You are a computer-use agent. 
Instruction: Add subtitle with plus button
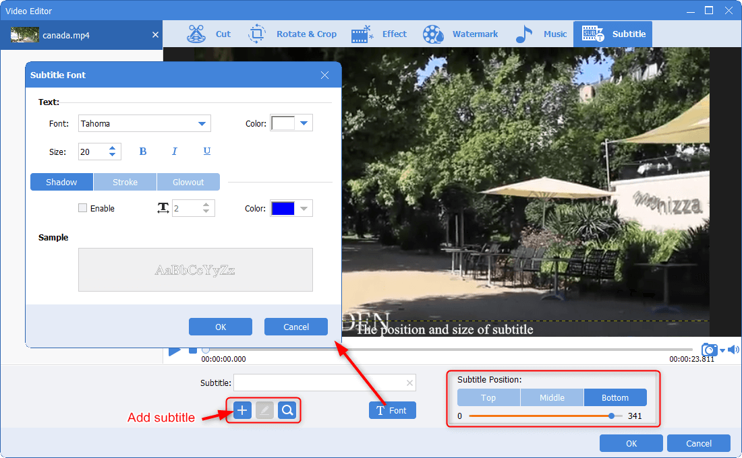click(242, 410)
